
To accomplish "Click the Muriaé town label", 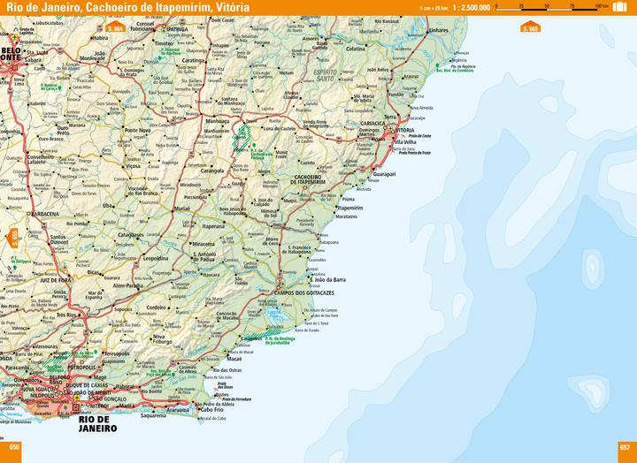I will coord(183,206).
